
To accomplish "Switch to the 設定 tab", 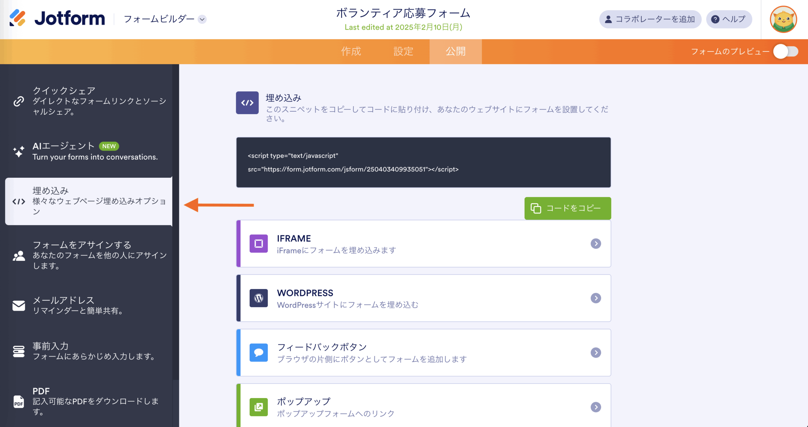I will coord(403,51).
